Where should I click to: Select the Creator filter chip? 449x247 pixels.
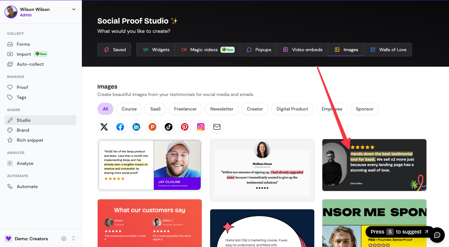pos(255,109)
